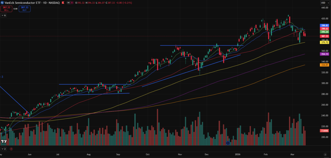
Task: Expand the bottom pane legend showing 2
Action: [4, 149]
